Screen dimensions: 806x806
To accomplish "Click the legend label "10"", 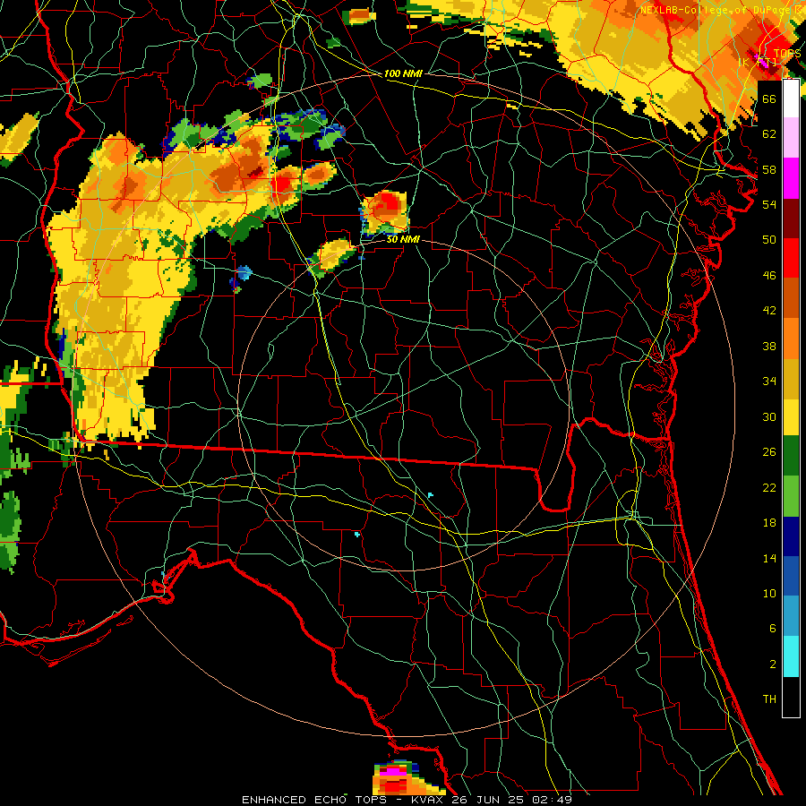I will (769, 593).
